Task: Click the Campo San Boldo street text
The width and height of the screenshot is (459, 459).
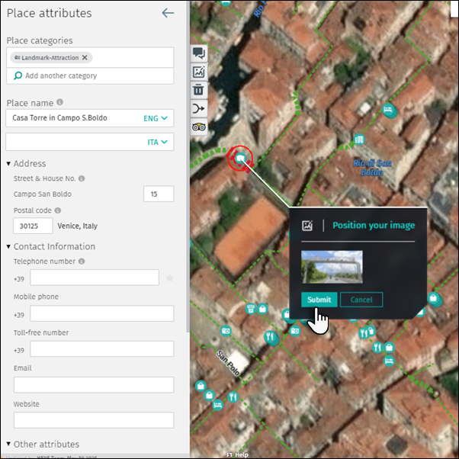Action: 43,194
